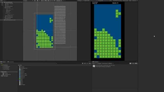
Task: Select All Models favorite search
Action: click(6, 68)
